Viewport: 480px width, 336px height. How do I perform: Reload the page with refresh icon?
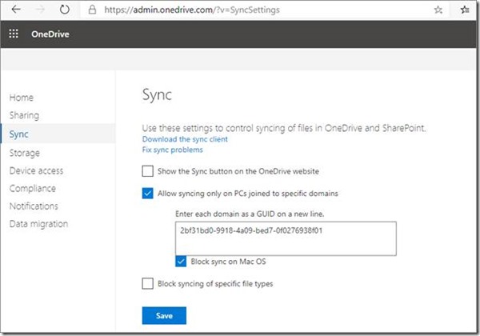point(64,10)
